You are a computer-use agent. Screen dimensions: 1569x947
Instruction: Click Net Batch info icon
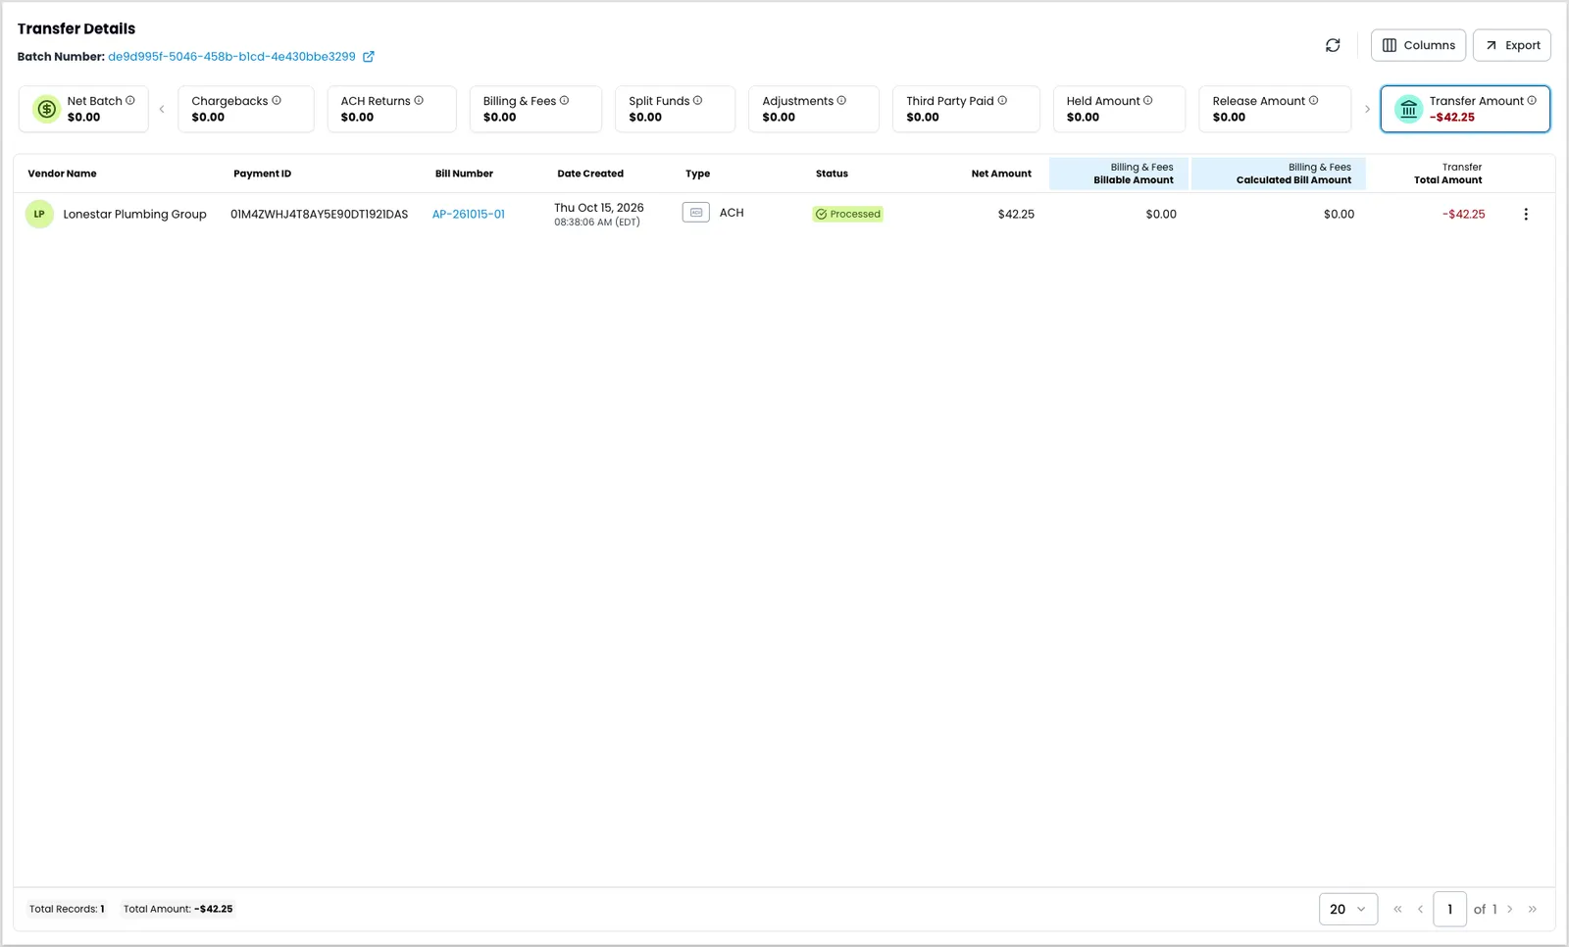coord(130,100)
